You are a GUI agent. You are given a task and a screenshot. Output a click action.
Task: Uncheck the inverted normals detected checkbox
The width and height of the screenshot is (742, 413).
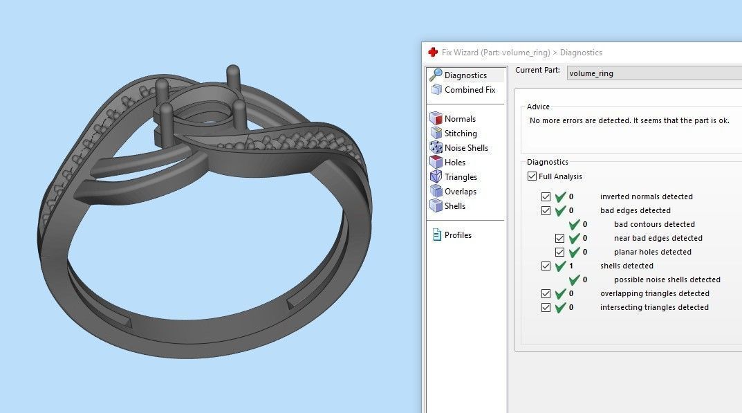coord(546,196)
